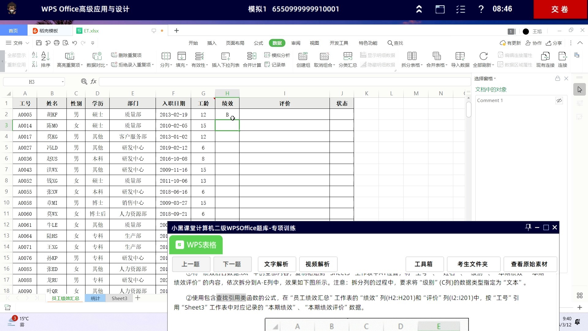Toggle the selection pane lock icon
Image resolution: width=588 pixels, height=331 pixels.
pos(558,78)
